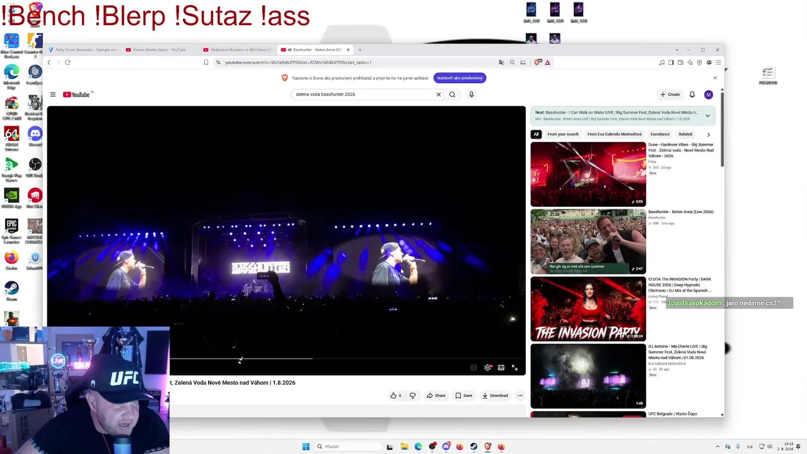Start voice search with the microphone
Viewport: 807px width, 454px height.
pyautogui.click(x=471, y=95)
